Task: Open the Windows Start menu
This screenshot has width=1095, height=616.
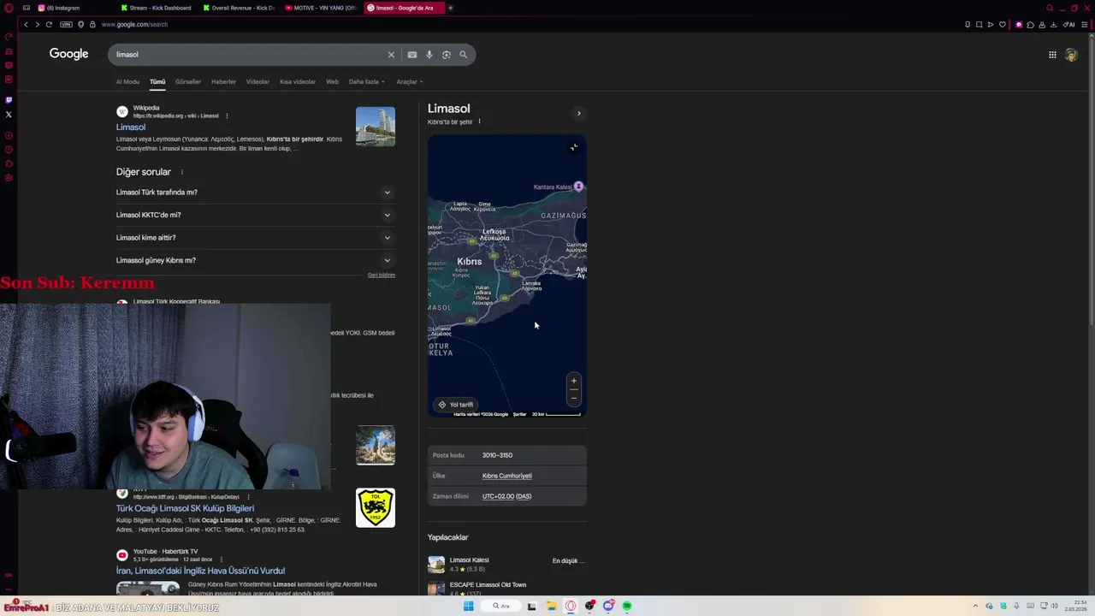Action: click(468, 606)
